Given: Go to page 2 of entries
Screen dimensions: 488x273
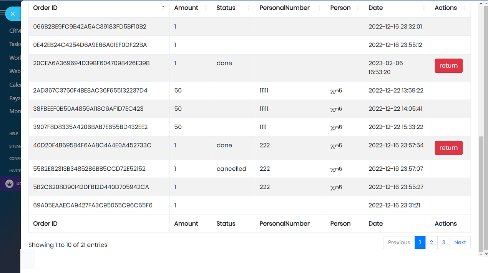Looking at the screenshot, I should click(432, 243).
